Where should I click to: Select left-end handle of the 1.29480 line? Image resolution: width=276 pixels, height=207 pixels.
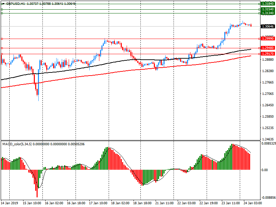point(2,48)
